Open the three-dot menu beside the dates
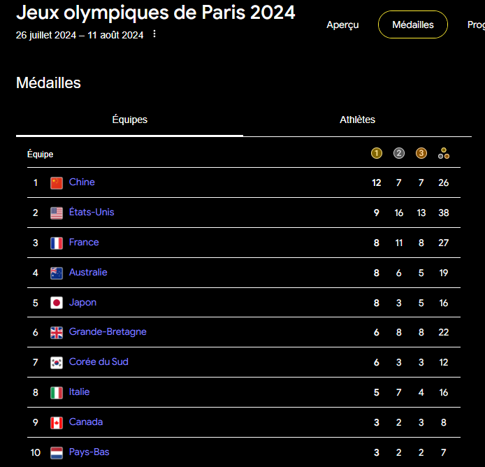The width and height of the screenshot is (485, 467). click(154, 34)
